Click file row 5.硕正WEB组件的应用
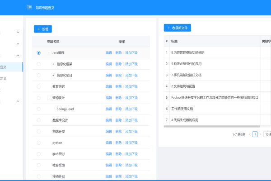This screenshot has height=181, width=271. pyautogui.click(x=186, y=64)
